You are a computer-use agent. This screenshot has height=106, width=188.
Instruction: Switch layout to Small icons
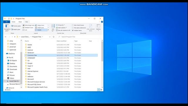pos(40,28)
